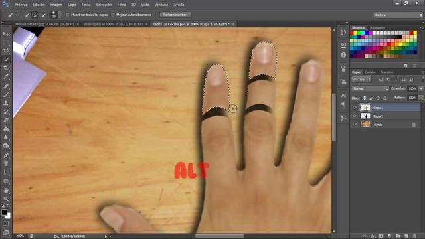This screenshot has width=425, height=239.
Task: Toggle lock all for layer
Action: coord(385,98)
